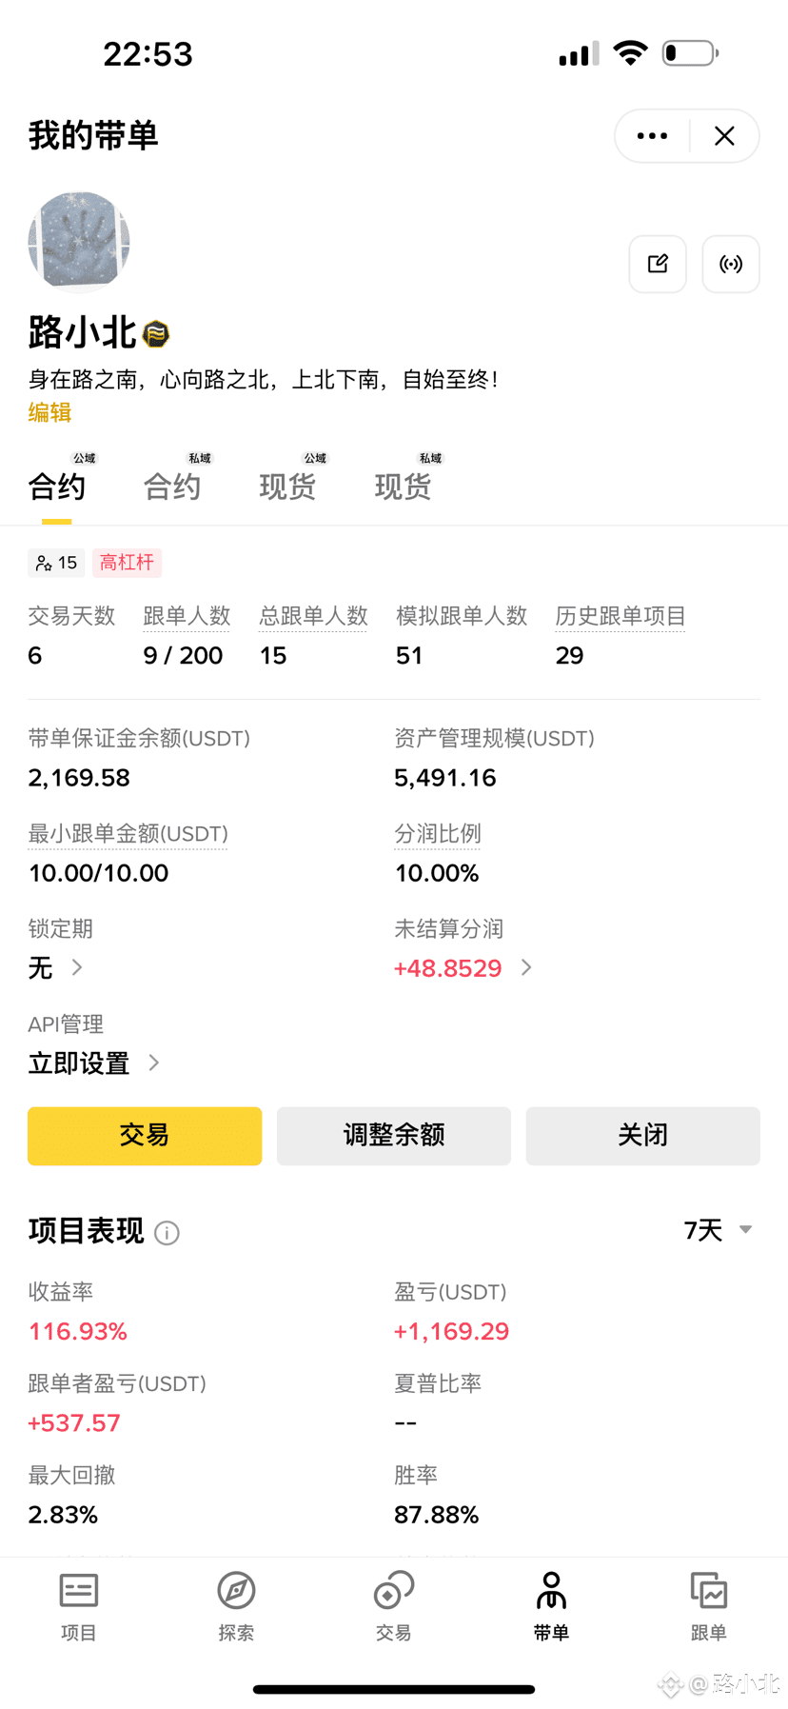
Task: Open the three-dots more menu
Action: tap(652, 136)
